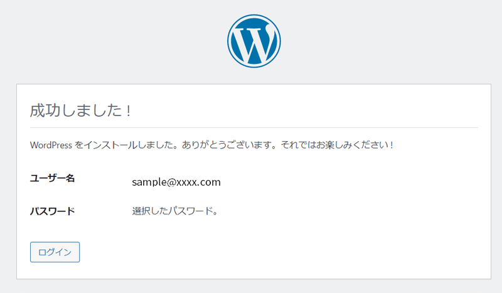Click the それではお楽しみください! sentence
This screenshot has width=502, height=293.
click(337, 145)
